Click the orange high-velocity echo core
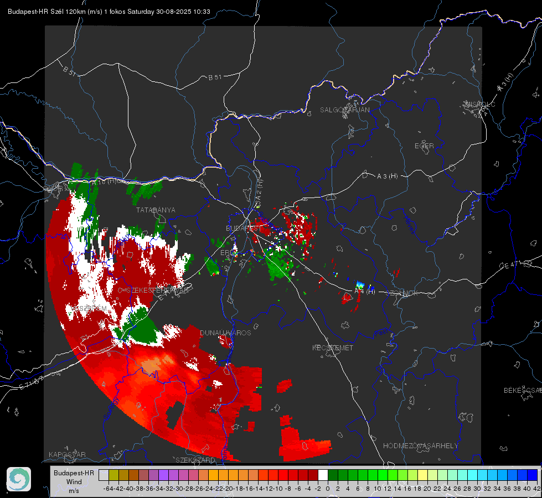The height and width of the screenshot is (498, 542). coord(152,366)
